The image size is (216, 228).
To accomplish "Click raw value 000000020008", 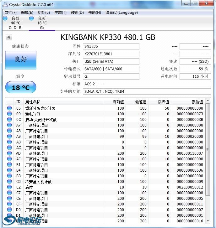I will pyautogui.click(x=190, y=137).
